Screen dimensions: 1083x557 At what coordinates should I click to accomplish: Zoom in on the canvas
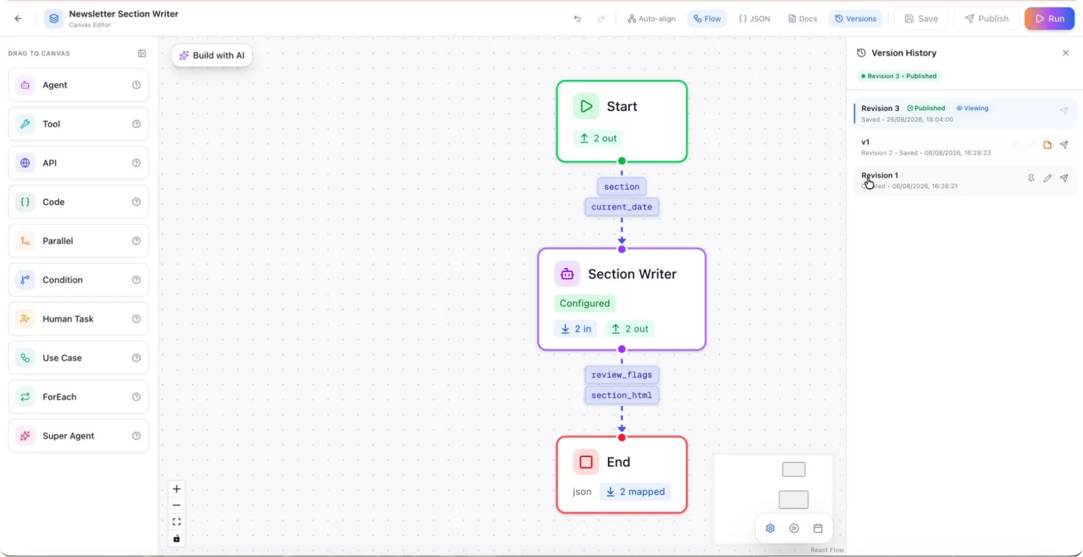pos(177,489)
